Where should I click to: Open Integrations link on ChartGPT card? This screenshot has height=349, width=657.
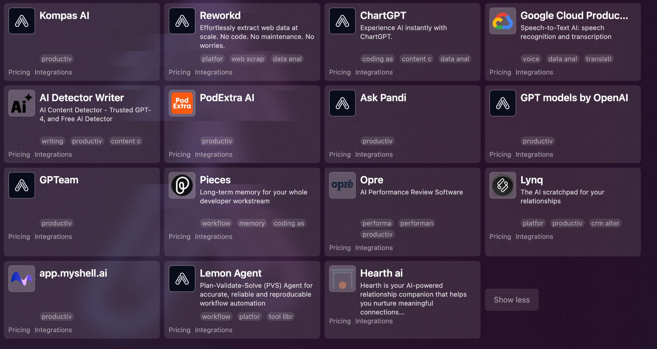(x=374, y=72)
